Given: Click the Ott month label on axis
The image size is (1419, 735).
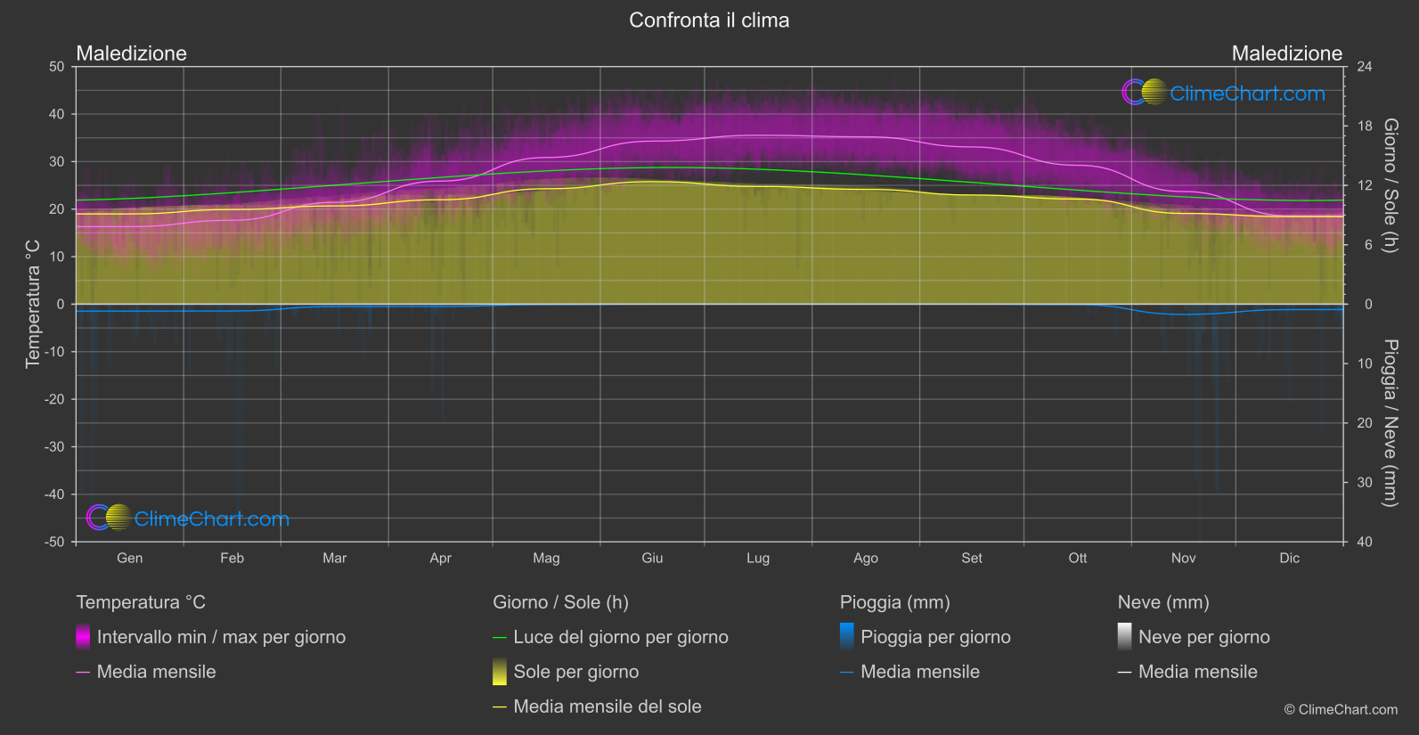Looking at the screenshot, I should (1077, 558).
